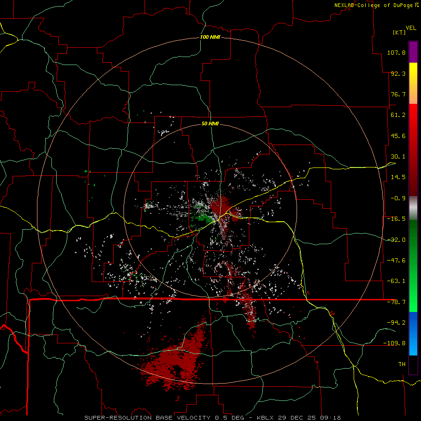Click the VEL legend title
421x421 pixels.
[411, 28]
